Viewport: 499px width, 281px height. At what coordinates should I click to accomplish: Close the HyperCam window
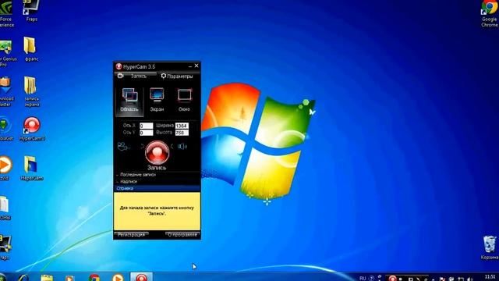(196, 66)
